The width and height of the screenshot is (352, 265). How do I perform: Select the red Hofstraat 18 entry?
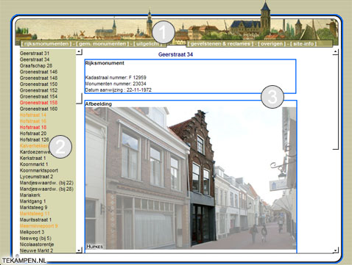click(33, 127)
